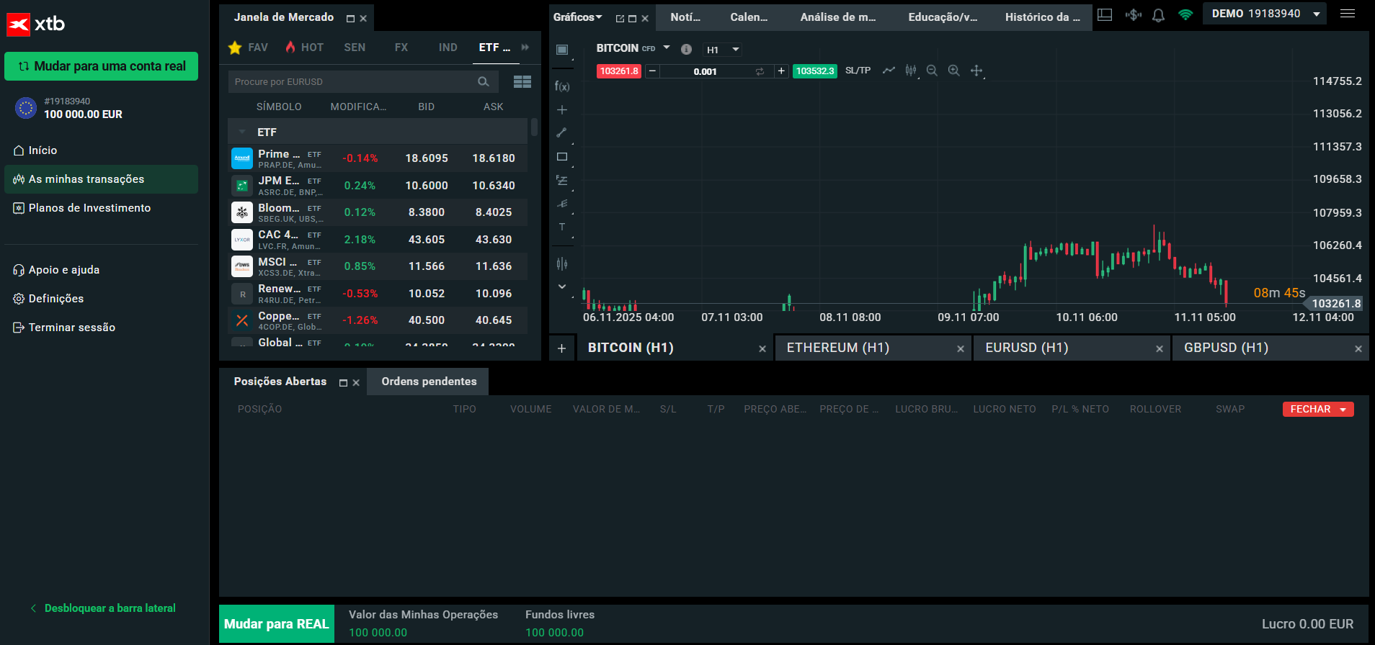Decrease order volume with minus button

pyautogui.click(x=652, y=71)
